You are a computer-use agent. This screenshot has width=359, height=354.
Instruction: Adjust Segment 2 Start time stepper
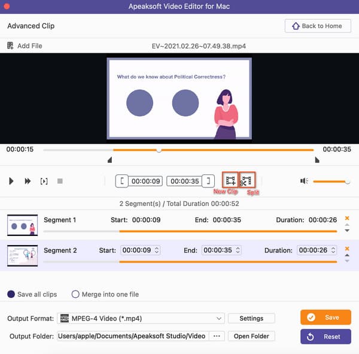157,250
